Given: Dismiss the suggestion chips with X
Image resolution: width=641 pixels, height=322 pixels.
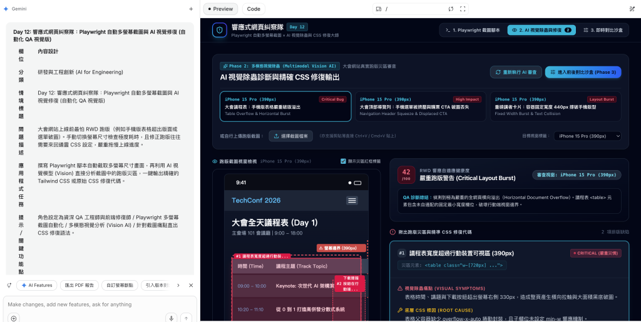Looking at the screenshot, I should (191, 285).
